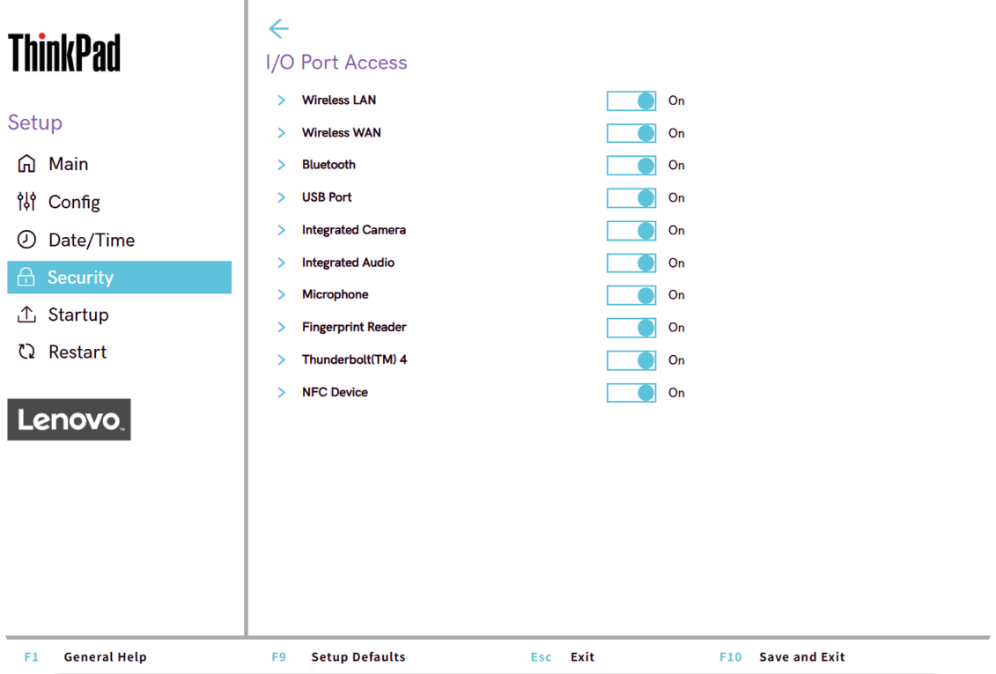This screenshot has height=674, width=996.
Task: Expand the USB Port chevron
Action: 282,197
